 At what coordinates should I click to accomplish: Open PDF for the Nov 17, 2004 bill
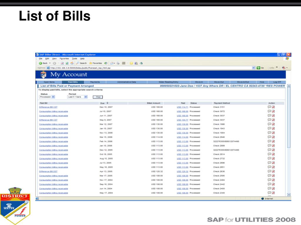pos(273,180)
